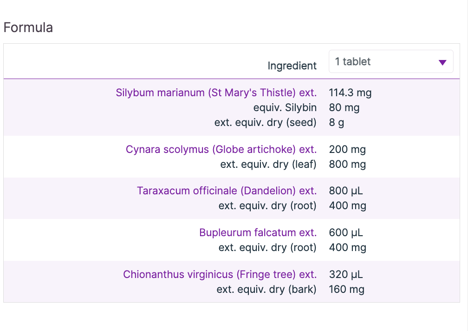Click the Ingredient column label
468x331 pixels.
tap(292, 66)
